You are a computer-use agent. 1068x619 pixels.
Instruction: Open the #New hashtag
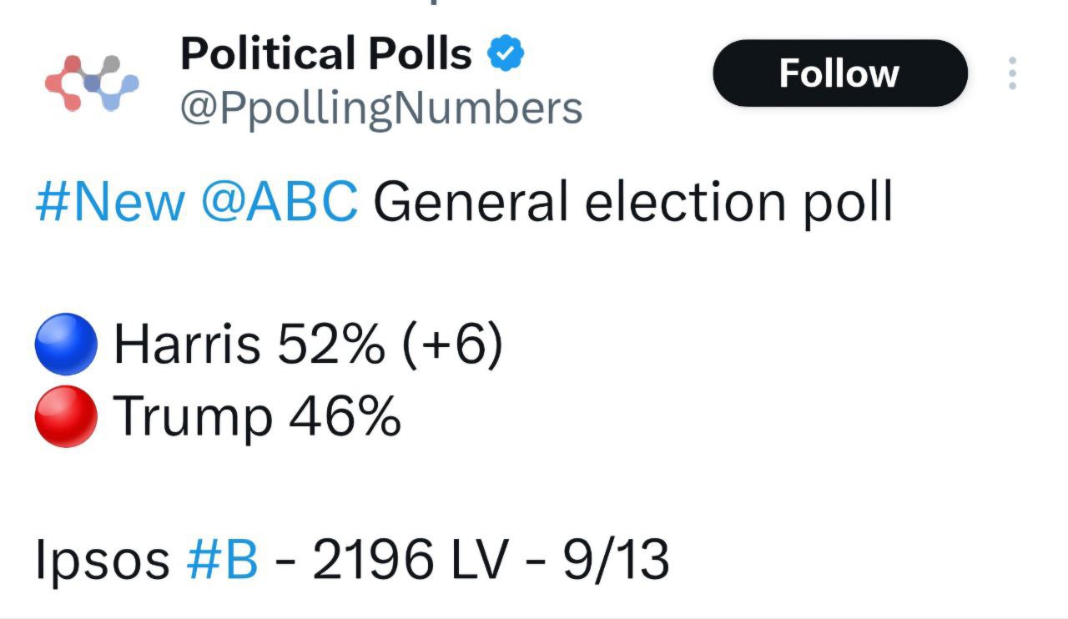coord(110,203)
